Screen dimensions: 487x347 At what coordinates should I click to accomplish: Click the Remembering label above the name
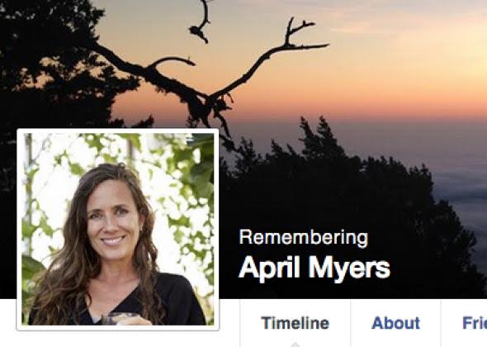[304, 237]
